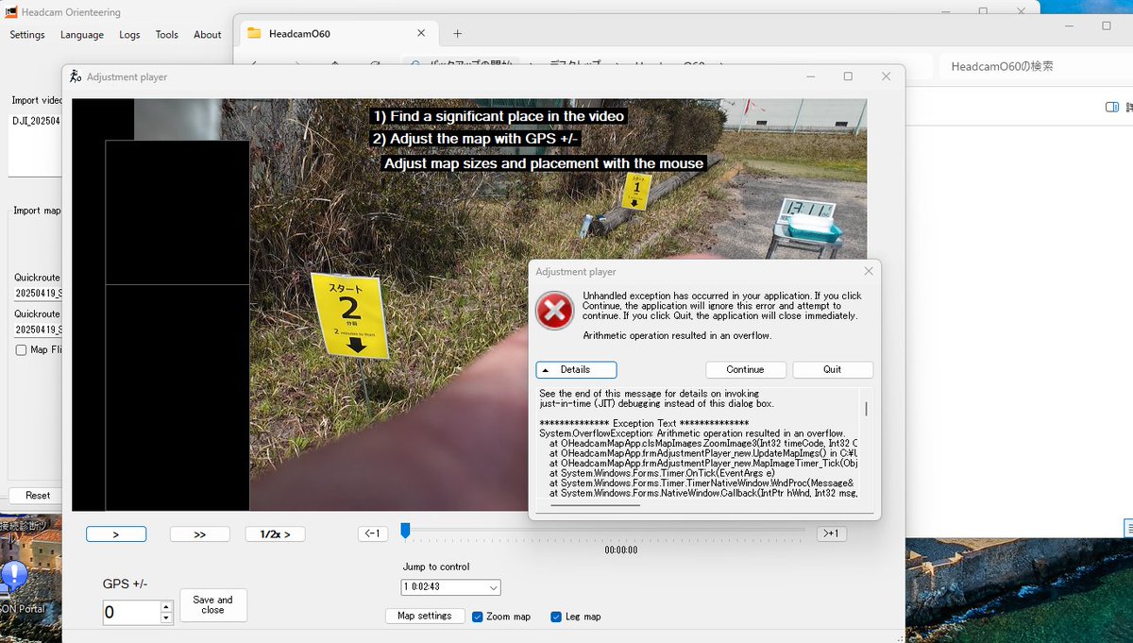Viewport: 1133px width, 643px height.
Task: Open the Logs menu
Action: [x=129, y=35]
